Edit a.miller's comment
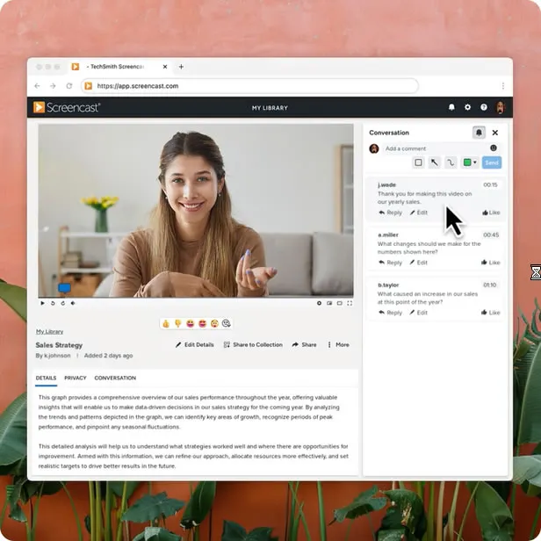541x541 pixels. click(419, 263)
